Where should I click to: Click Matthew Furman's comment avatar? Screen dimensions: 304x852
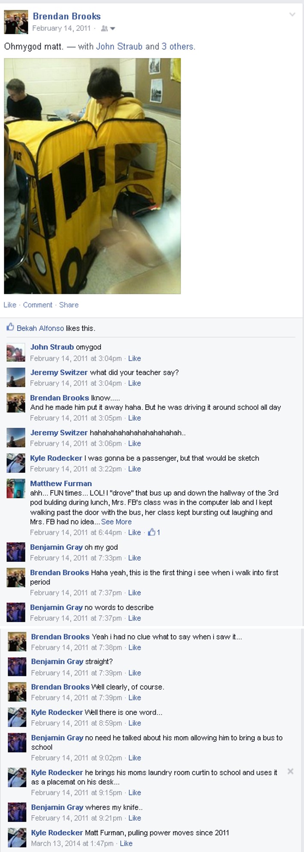click(16, 489)
